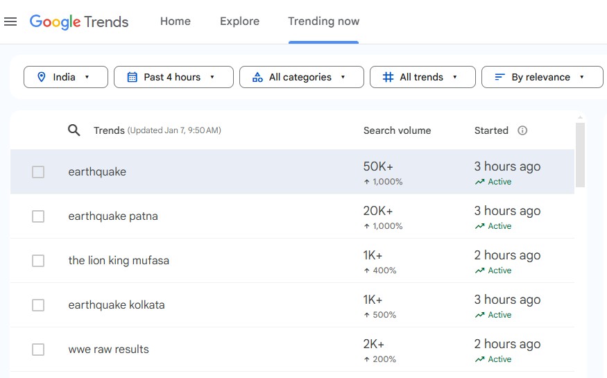Click the Active trend icon for wwe raw results
607x378 pixels.
[479, 359]
